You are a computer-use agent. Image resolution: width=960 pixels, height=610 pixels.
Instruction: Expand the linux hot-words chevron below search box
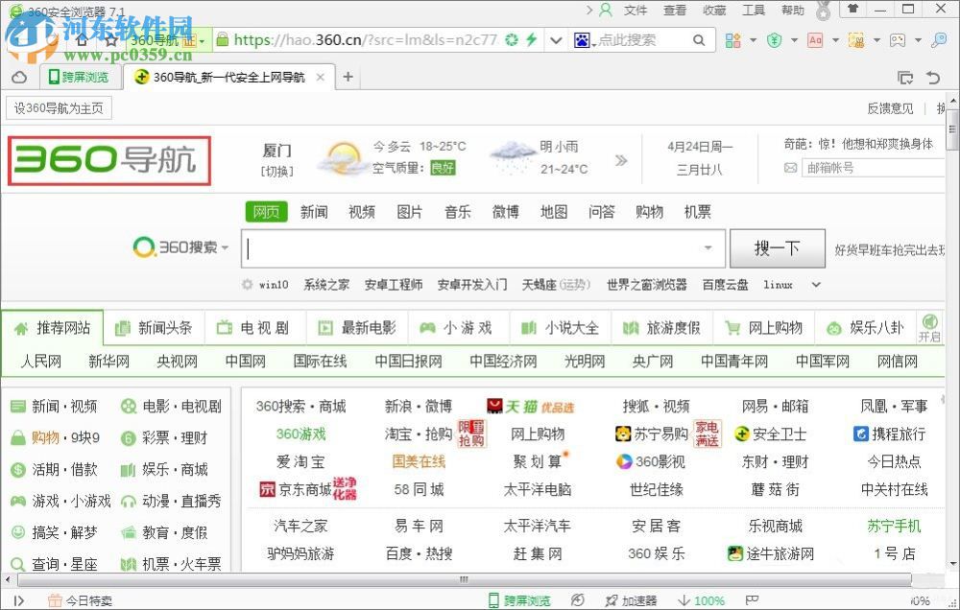pyautogui.click(x=814, y=285)
